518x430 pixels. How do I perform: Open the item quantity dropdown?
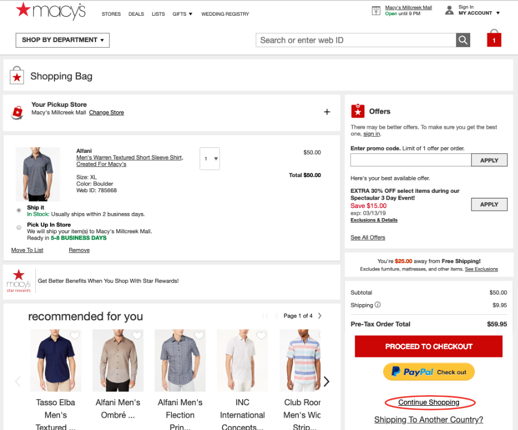click(x=210, y=159)
